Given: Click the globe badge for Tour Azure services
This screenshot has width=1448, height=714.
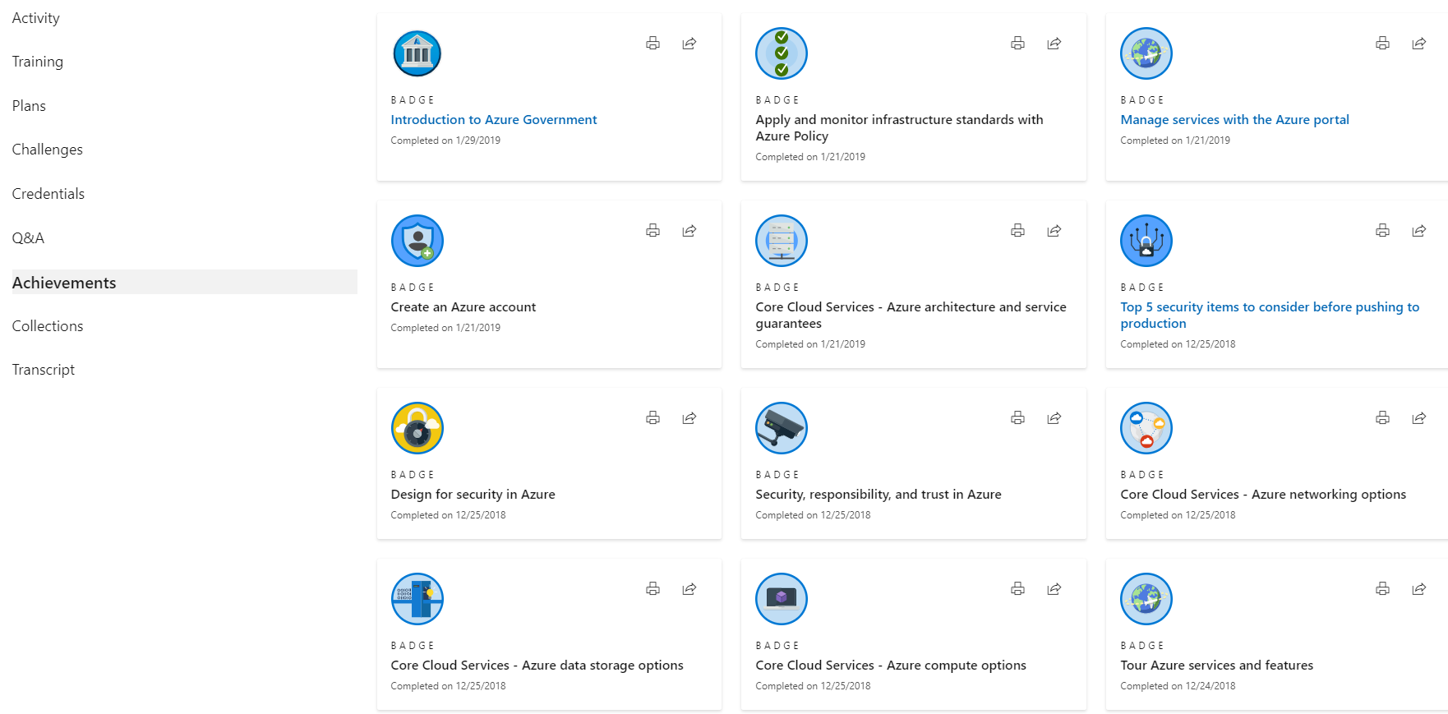Looking at the screenshot, I should 1146,599.
